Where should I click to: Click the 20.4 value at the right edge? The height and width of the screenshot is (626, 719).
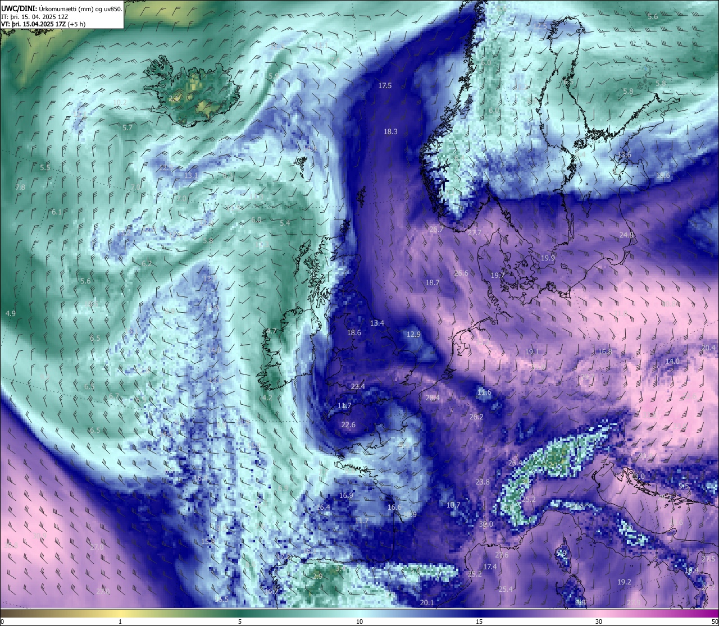point(709,348)
